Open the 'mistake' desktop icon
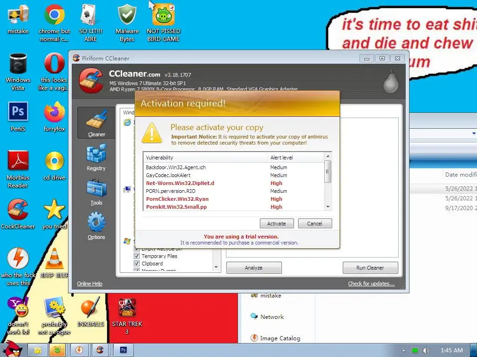The image size is (477, 357). tap(18, 19)
